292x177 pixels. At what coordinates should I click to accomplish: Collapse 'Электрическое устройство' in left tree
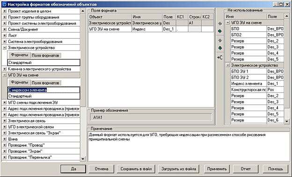(5, 48)
